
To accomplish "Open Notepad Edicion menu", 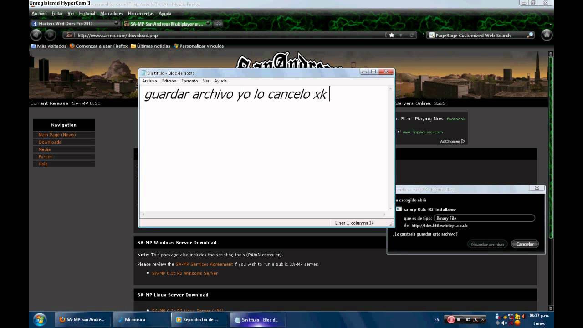I will (169, 81).
